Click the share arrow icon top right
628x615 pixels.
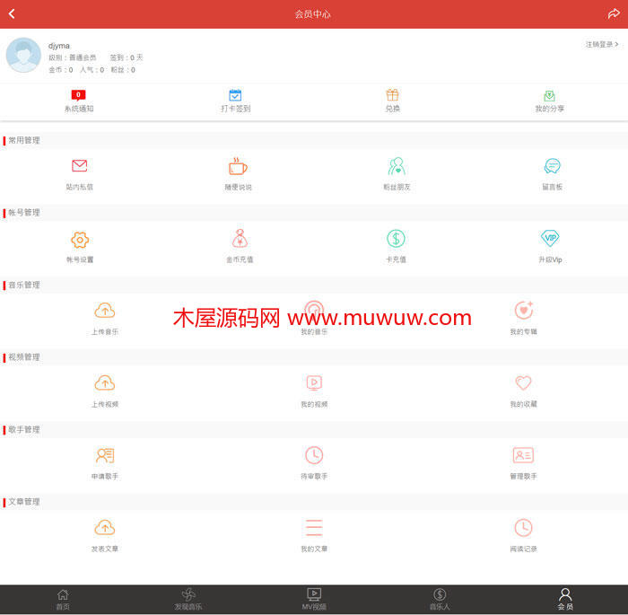(x=614, y=13)
